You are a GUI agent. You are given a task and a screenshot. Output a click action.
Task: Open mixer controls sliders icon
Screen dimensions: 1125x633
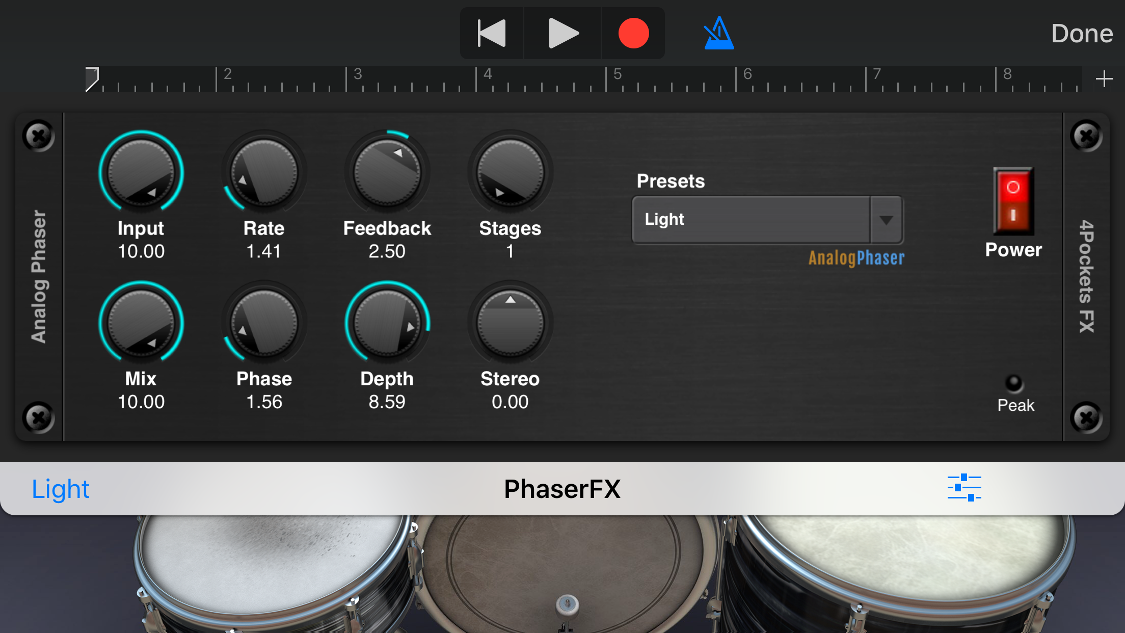pyautogui.click(x=964, y=488)
